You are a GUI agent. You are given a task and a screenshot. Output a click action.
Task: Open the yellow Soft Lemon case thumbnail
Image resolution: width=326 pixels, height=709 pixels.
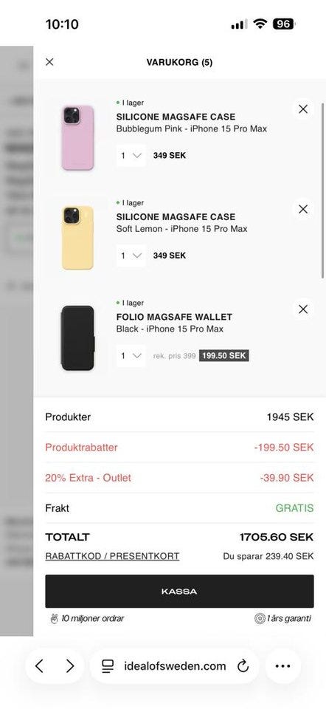coord(77,238)
